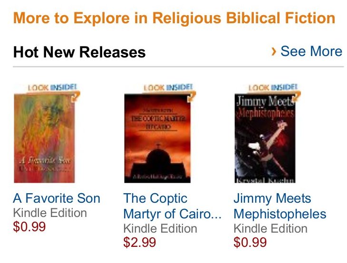Click Kindle Edition under A Favorite Son

pos(50,213)
